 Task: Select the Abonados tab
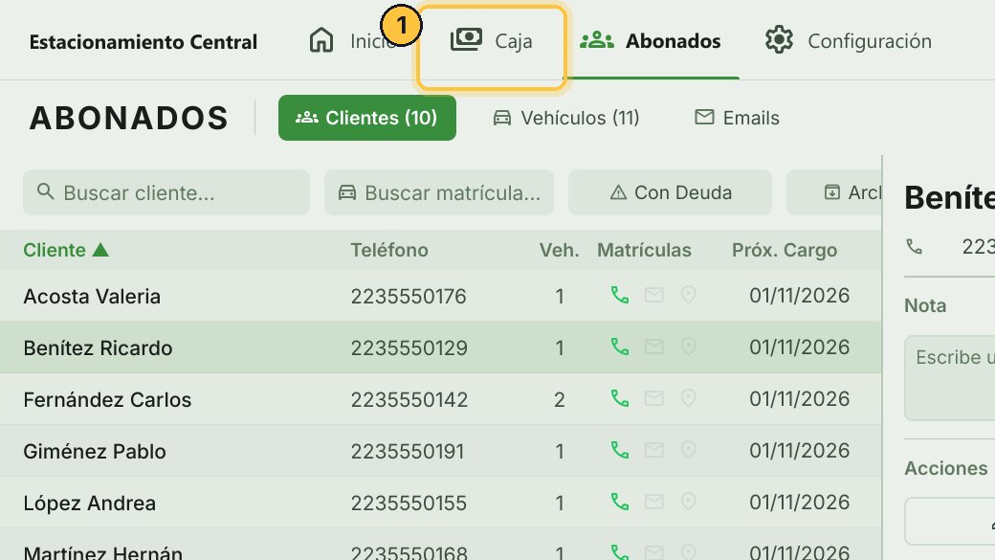(651, 41)
